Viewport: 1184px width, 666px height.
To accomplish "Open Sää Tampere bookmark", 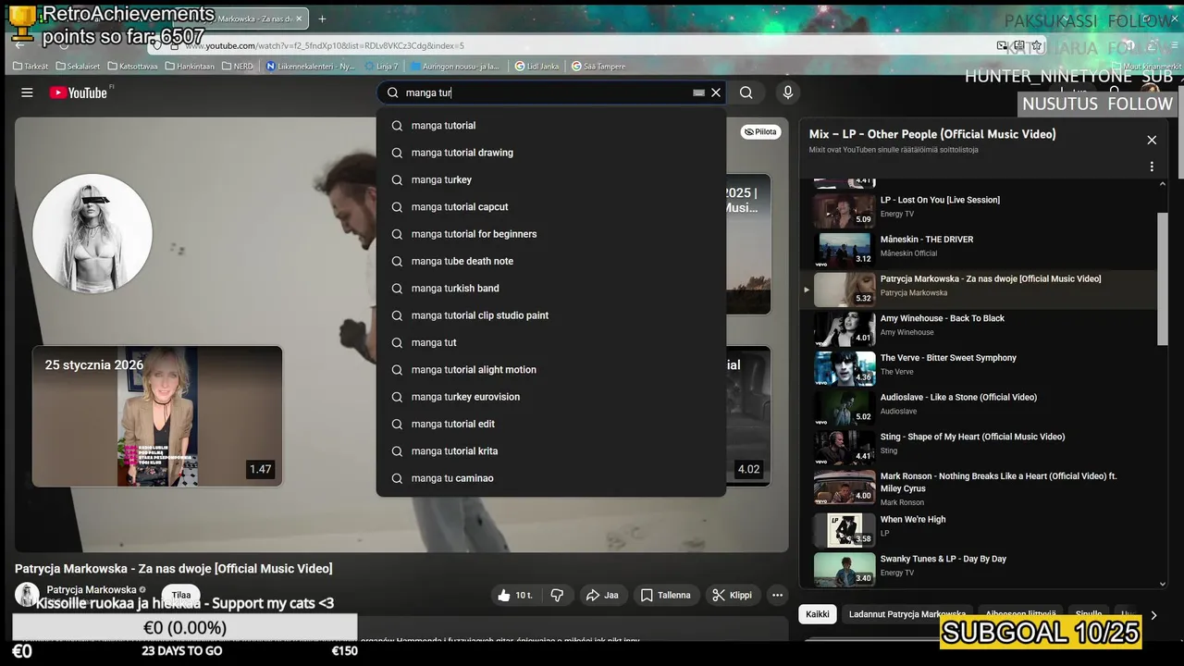I will [599, 67].
